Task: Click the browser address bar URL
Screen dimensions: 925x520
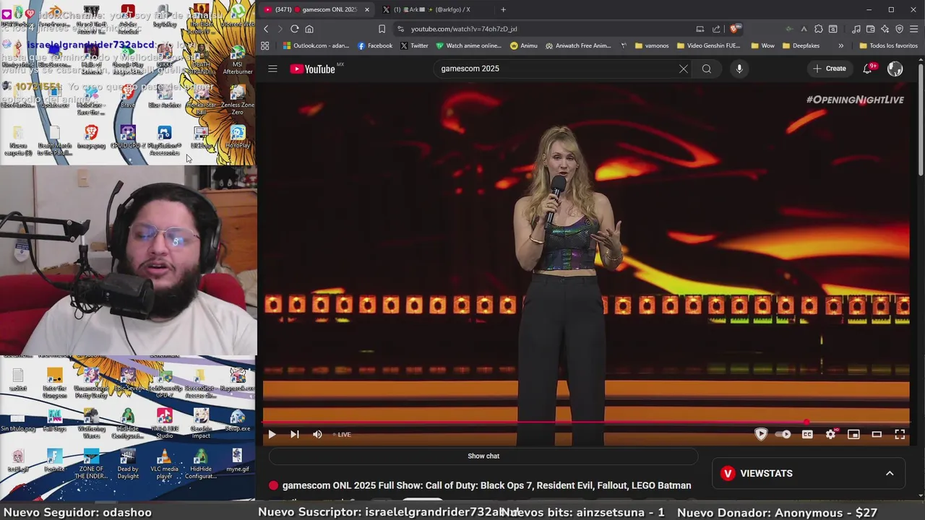Action: [x=464, y=29]
